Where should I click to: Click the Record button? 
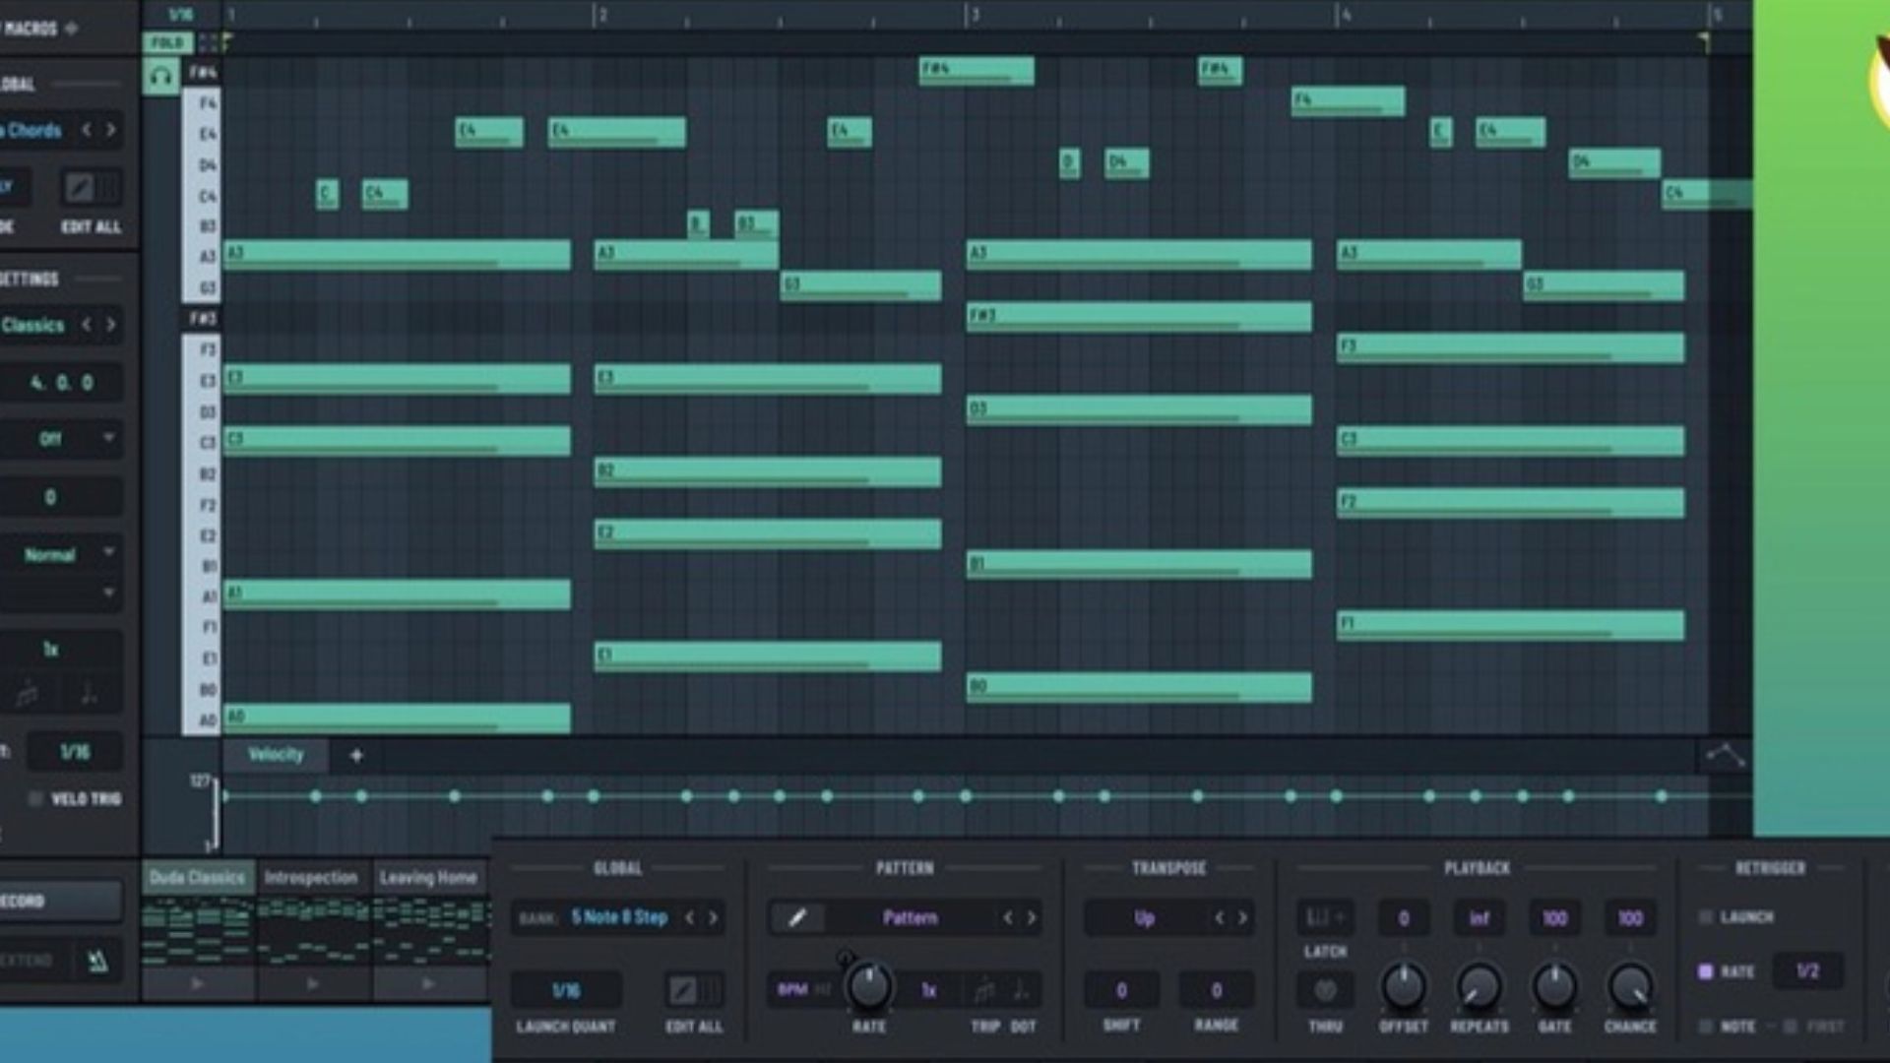(x=59, y=901)
